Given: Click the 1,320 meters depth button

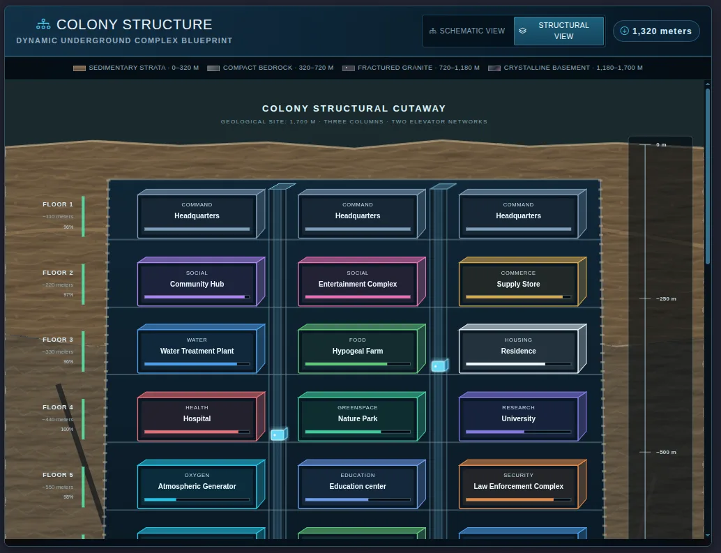Looking at the screenshot, I should pos(656,31).
